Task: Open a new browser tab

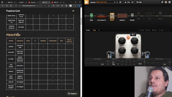Action: pyautogui.click(x=64, y=2)
